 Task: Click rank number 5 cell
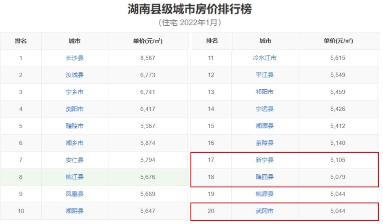coord(21,126)
